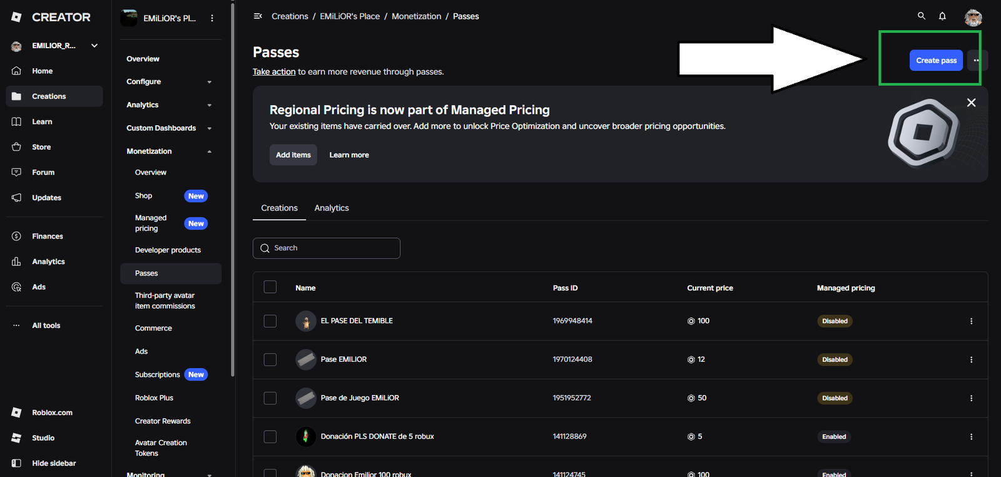Open the Forum chat icon

click(17, 172)
